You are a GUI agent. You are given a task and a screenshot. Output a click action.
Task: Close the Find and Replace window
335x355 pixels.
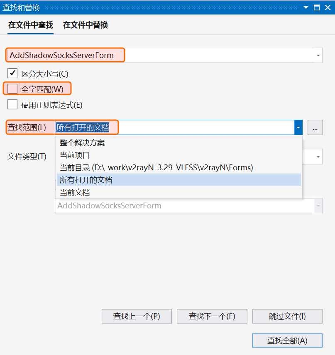(328, 7)
